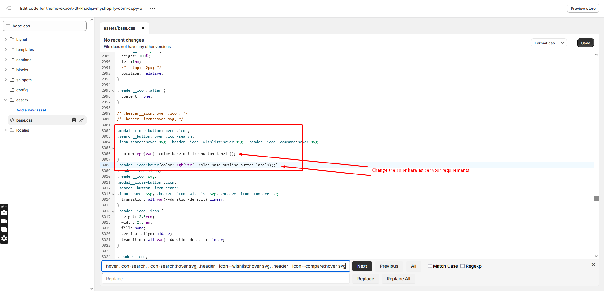Open the three-dot more actions menu
Image resolution: width=604 pixels, height=291 pixels.
(x=153, y=8)
